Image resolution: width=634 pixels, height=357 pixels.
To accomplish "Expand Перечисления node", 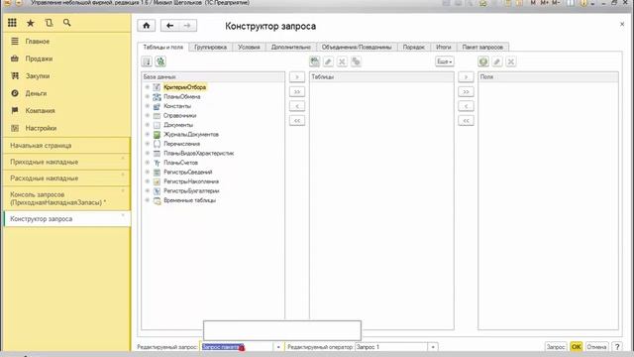I will coord(148,144).
